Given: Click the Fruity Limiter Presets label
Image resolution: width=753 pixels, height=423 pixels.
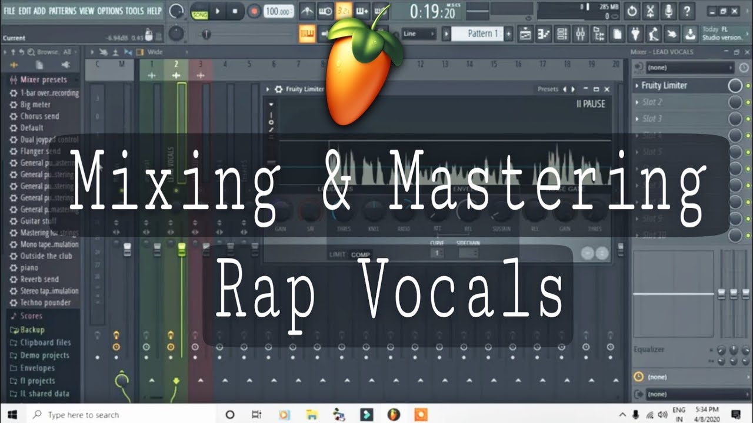Looking at the screenshot, I should pyautogui.click(x=548, y=89).
